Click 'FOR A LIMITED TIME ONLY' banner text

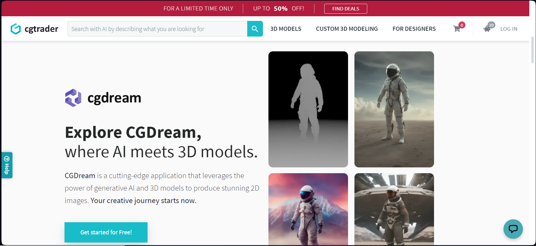pos(198,8)
